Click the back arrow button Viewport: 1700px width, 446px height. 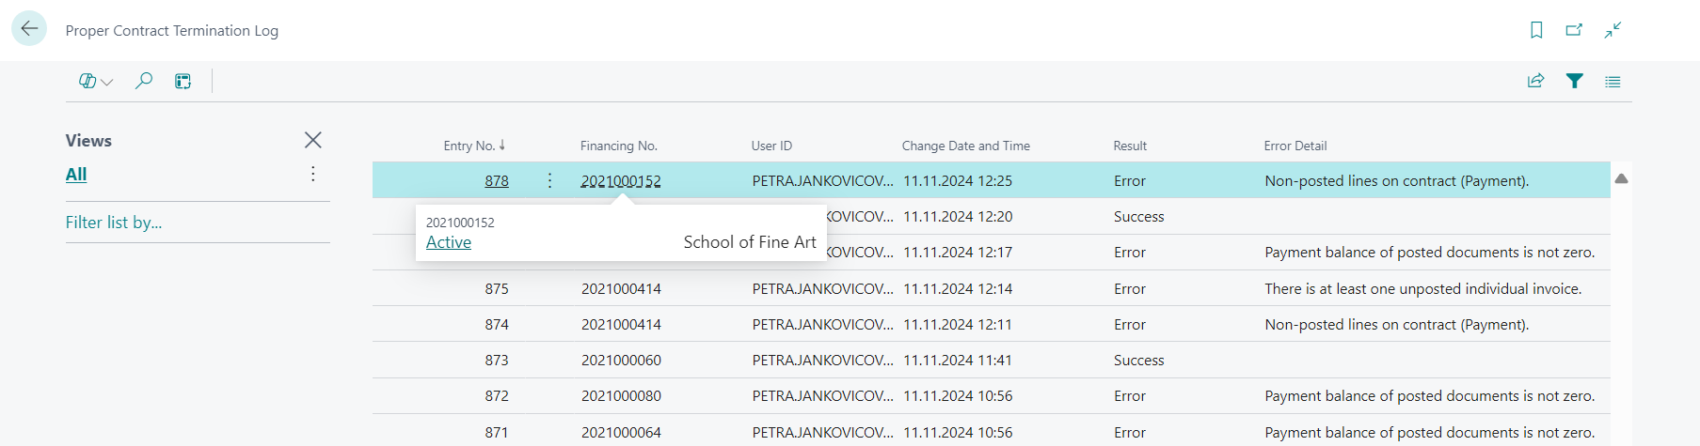[x=29, y=29]
